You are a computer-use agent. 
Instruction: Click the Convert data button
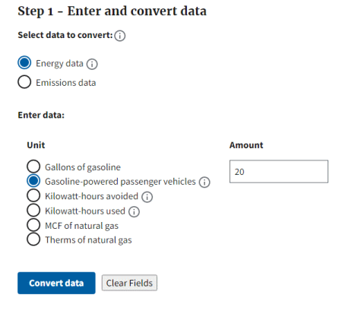pyautogui.click(x=56, y=283)
